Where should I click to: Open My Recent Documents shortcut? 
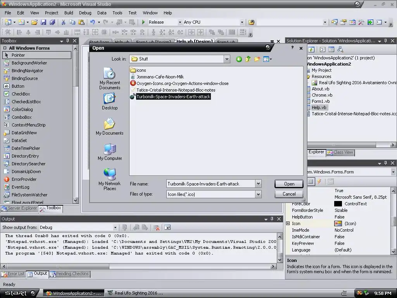tap(110, 78)
